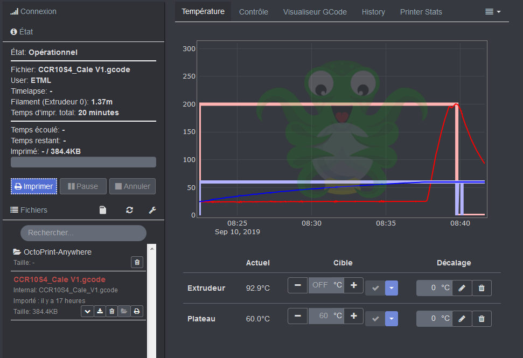
Task: Switch to the Contrôle tab
Action: pos(254,12)
